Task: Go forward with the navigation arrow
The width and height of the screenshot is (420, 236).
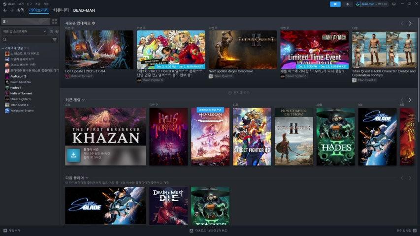Action: tap(12, 10)
